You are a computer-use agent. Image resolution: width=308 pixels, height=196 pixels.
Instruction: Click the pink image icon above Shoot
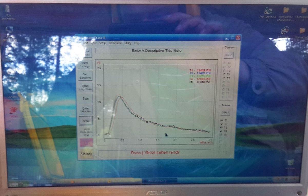[x=86, y=143]
